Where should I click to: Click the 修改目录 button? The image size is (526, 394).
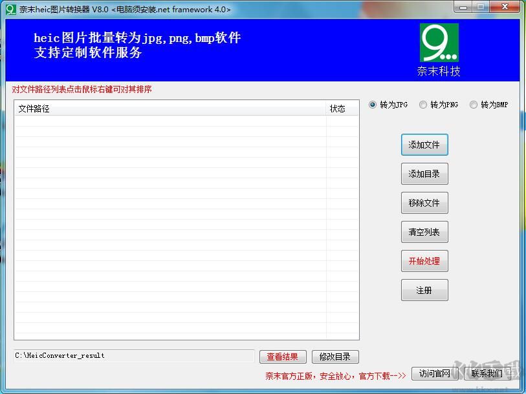335,357
